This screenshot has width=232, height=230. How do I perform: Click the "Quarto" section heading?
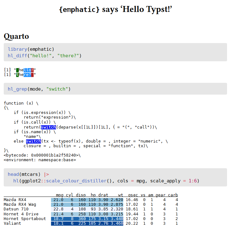pyautogui.click(x=16, y=36)
